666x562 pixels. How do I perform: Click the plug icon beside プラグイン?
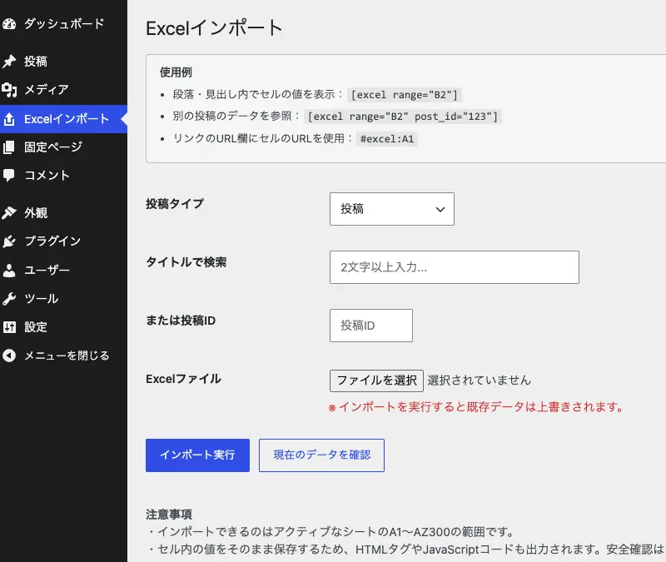(9, 241)
